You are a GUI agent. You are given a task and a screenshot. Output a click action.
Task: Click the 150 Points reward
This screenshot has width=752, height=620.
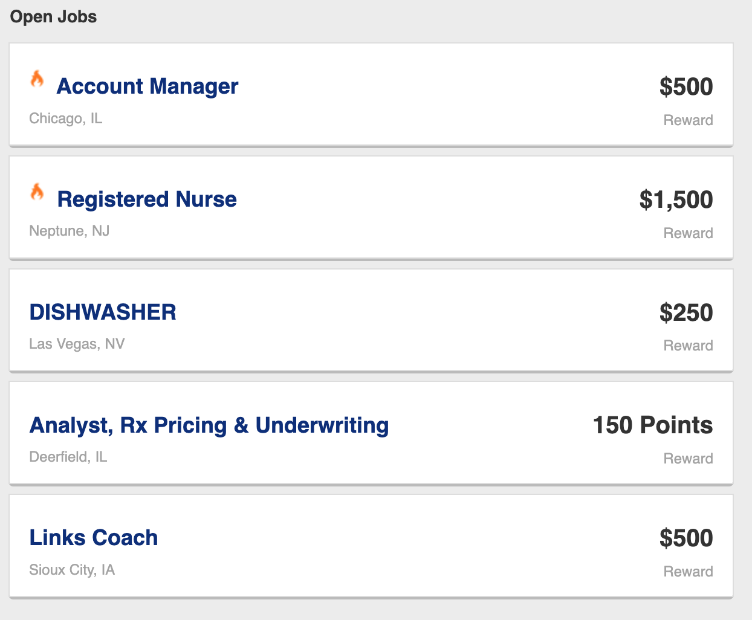(652, 425)
